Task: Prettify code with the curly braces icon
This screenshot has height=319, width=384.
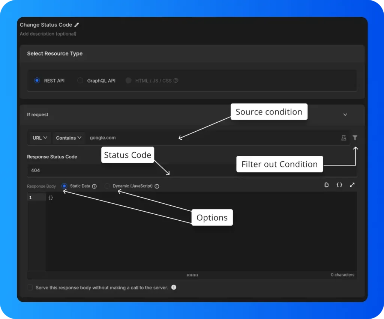Action: coord(339,185)
